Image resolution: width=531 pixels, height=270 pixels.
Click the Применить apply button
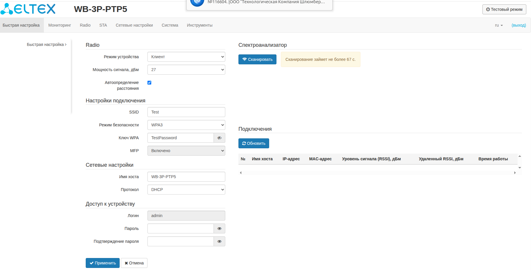point(102,263)
